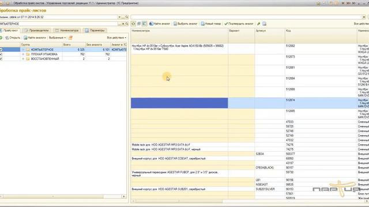Viewport: 369px width, 207px height.
Task: Select code cell 512882
Action: coord(321,49)
